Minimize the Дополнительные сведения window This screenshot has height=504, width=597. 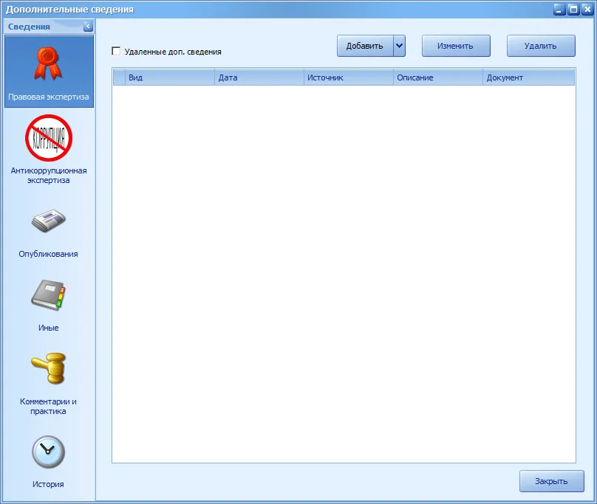pos(559,10)
